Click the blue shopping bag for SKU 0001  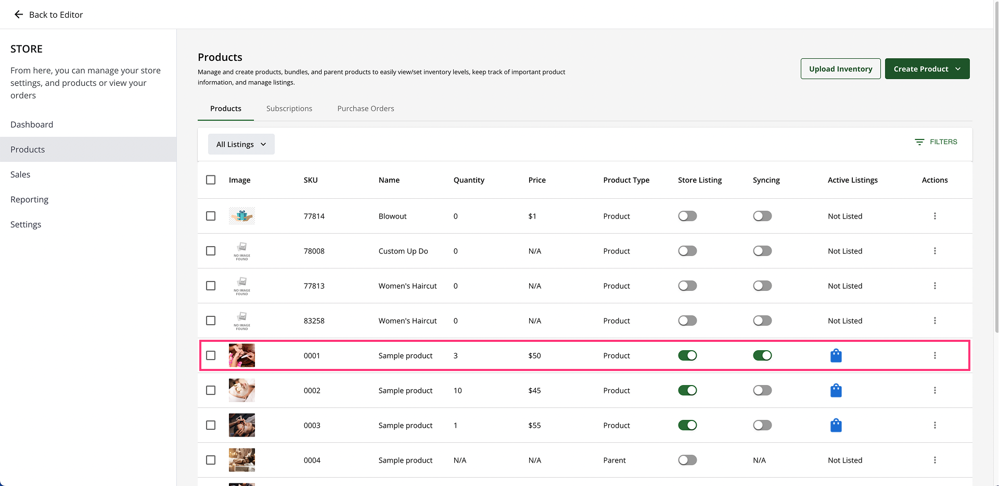[836, 355]
